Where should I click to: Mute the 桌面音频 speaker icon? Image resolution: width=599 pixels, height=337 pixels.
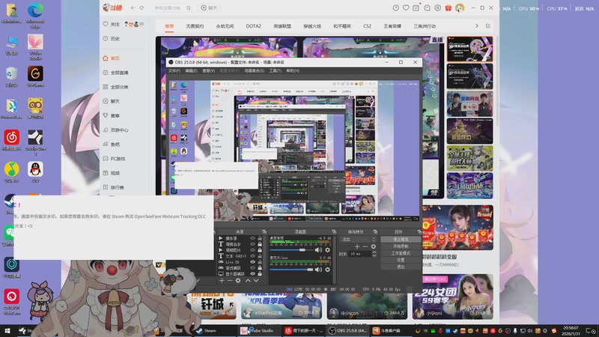pyautogui.click(x=318, y=250)
